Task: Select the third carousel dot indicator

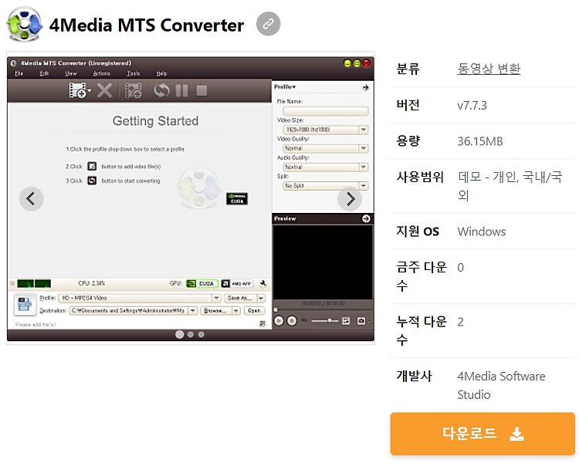Action: (201, 334)
